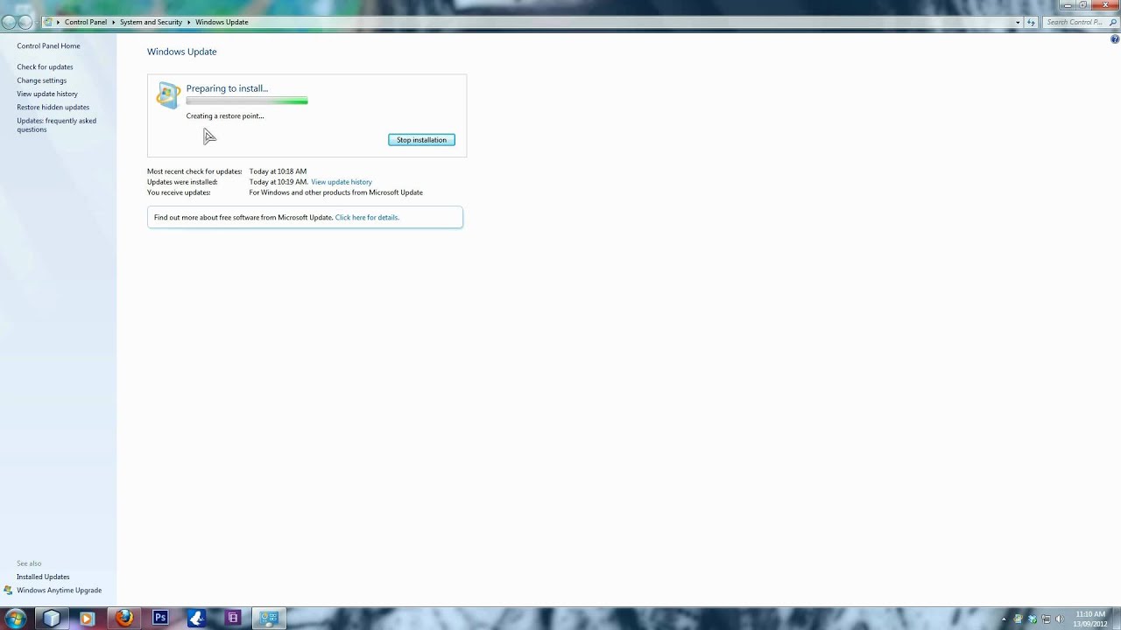Expand the arrow after System and Security
This screenshot has width=1121, height=630.
pos(188,22)
